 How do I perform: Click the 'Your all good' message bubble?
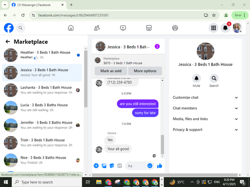118,149
